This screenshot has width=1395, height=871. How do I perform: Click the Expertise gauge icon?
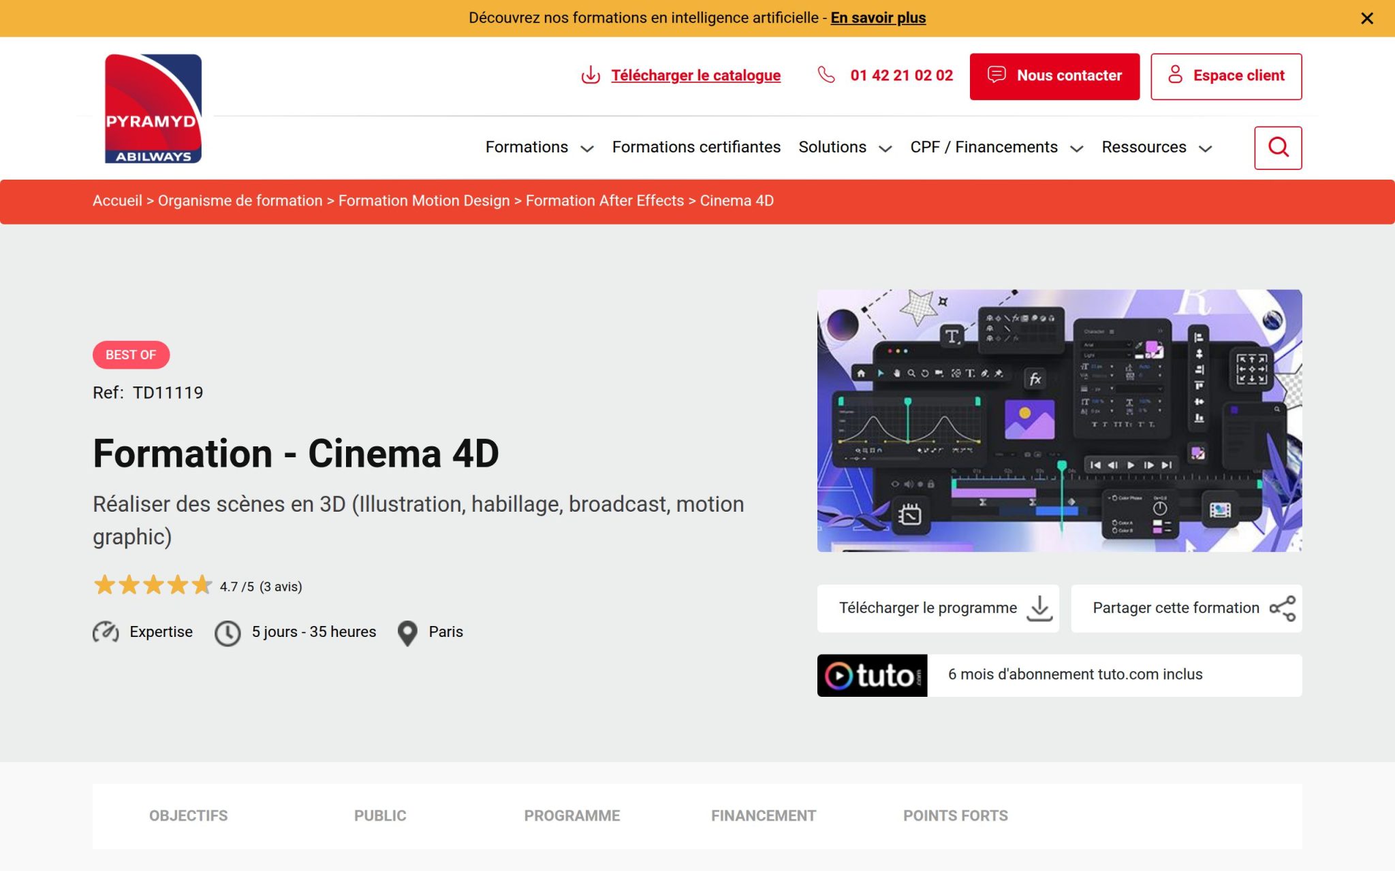[x=106, y=632]
